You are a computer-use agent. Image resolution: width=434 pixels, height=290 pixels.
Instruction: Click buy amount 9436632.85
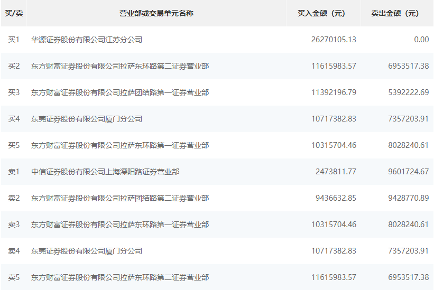coord(336,198)
